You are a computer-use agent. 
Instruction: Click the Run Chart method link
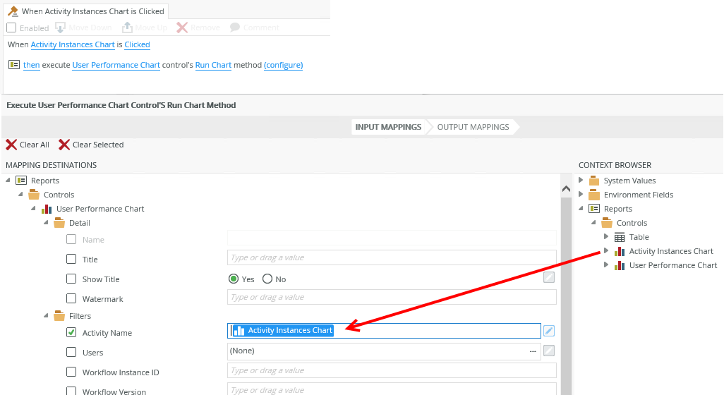pyautogui.click(x=213, y=65)
